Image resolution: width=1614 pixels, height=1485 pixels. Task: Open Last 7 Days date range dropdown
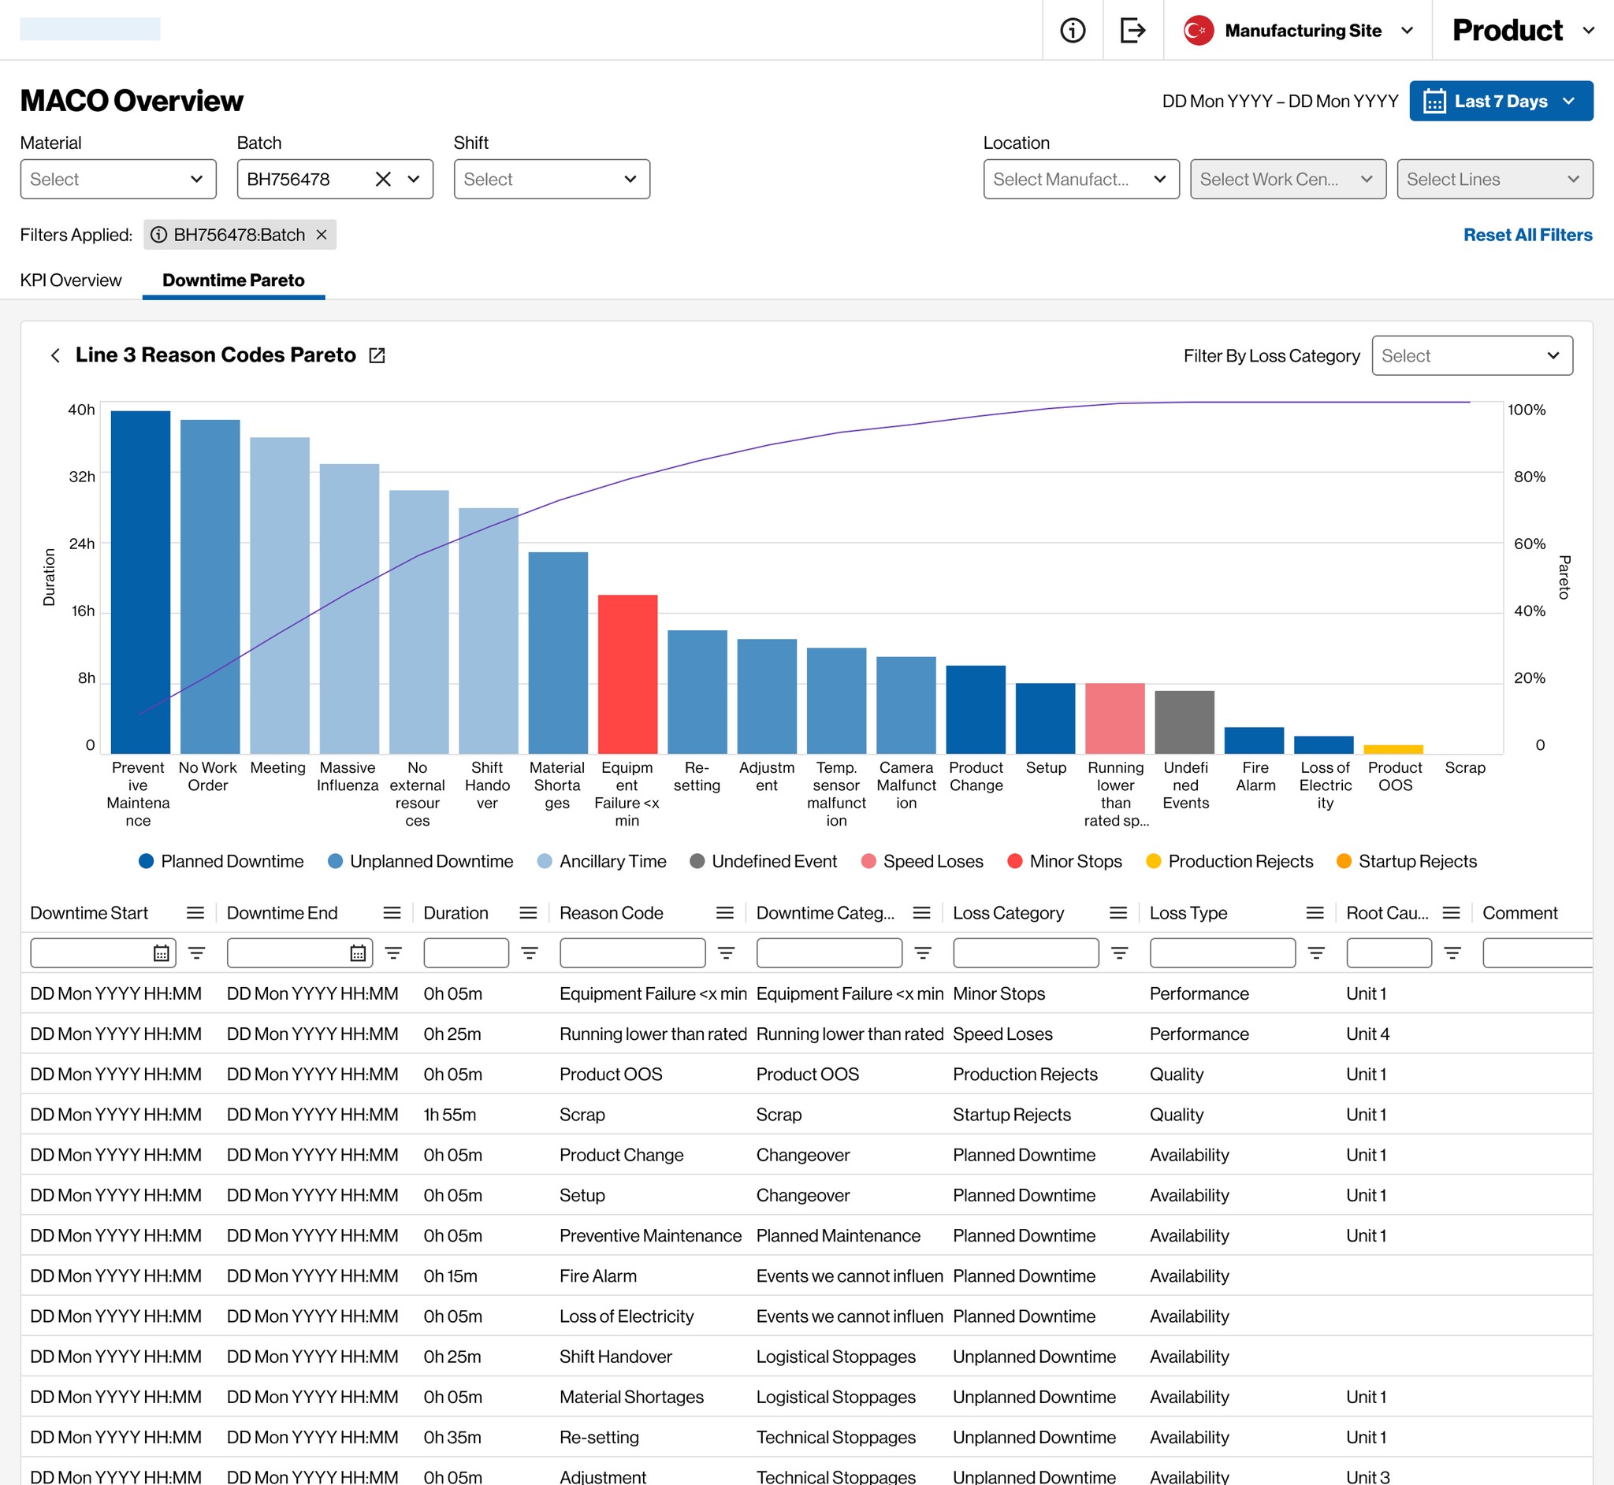click(x=1501, y=102)
